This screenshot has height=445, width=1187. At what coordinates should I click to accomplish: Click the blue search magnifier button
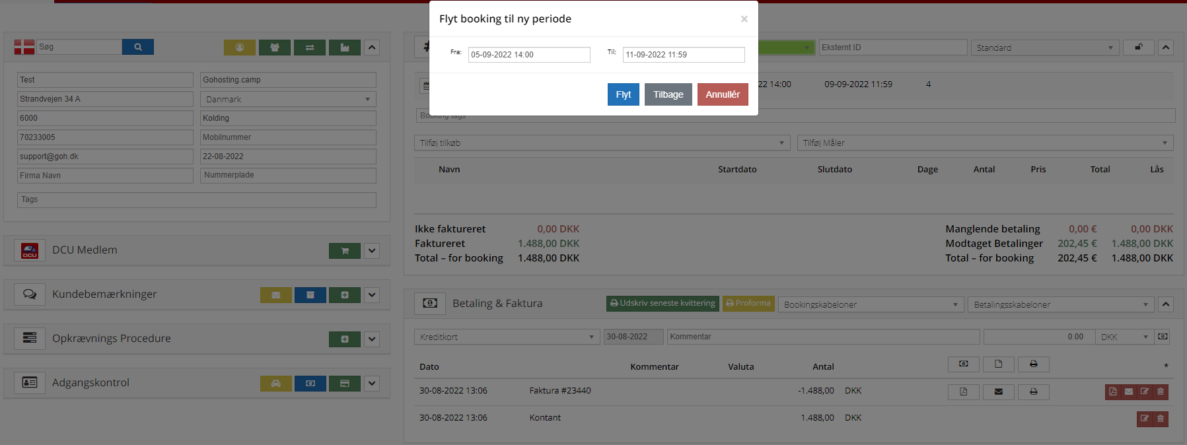(137, 47)
